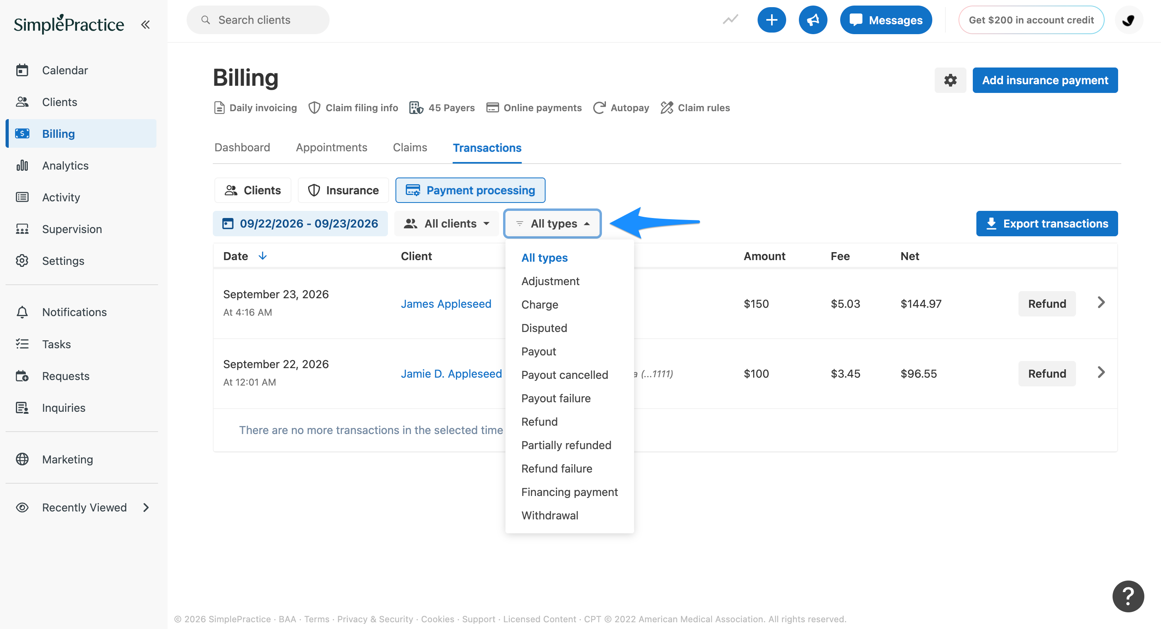Switch to the Dashboard tab

click(x=242, y=147)
